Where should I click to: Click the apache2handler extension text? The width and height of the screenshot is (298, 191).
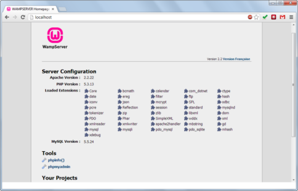[x=168, y=124]
